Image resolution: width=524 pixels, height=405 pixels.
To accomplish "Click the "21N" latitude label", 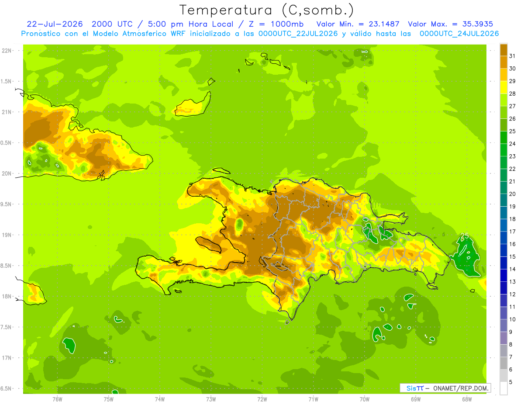I will (7, 112).
